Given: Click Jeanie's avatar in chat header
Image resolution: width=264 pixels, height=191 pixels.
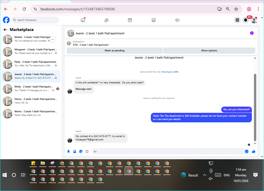Looking at the screenshot, I should coord(71,33).
